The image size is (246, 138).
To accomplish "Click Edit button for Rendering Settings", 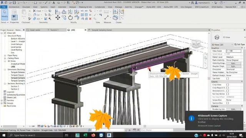I will pyautogui.click(x=233, y=109).
